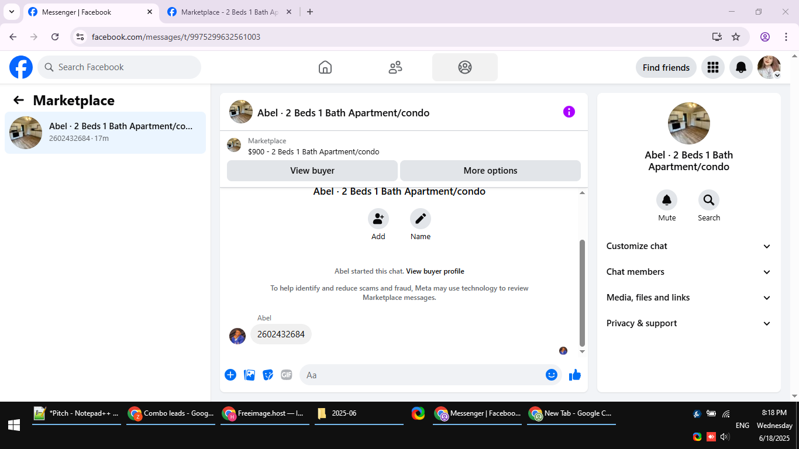The width and height of the screenshot is (799, 449).
Task: Click the Search Facebook field
Action: point(119,67)
